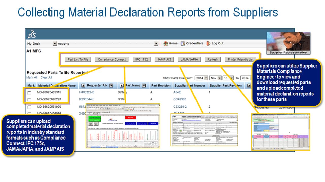Click the Dassault Systèmes 3DS logo
The image size is (325, 182).
click(x=32, y=34)
